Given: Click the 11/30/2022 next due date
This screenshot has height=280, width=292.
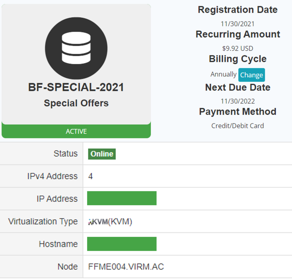Looking at the screenshot, I should coord(238,101).
